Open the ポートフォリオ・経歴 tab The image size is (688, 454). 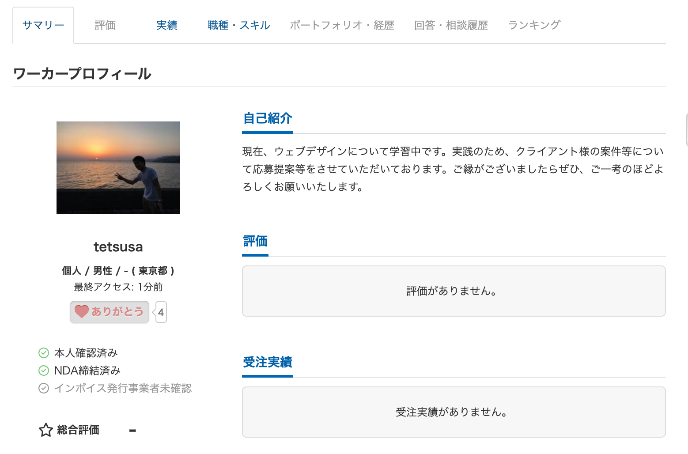pyautogui.click(x=342, y=25)
